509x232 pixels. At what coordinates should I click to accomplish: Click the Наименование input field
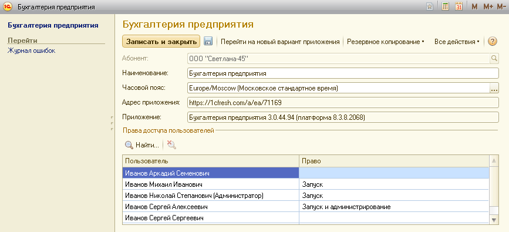(x=343, y=73)
